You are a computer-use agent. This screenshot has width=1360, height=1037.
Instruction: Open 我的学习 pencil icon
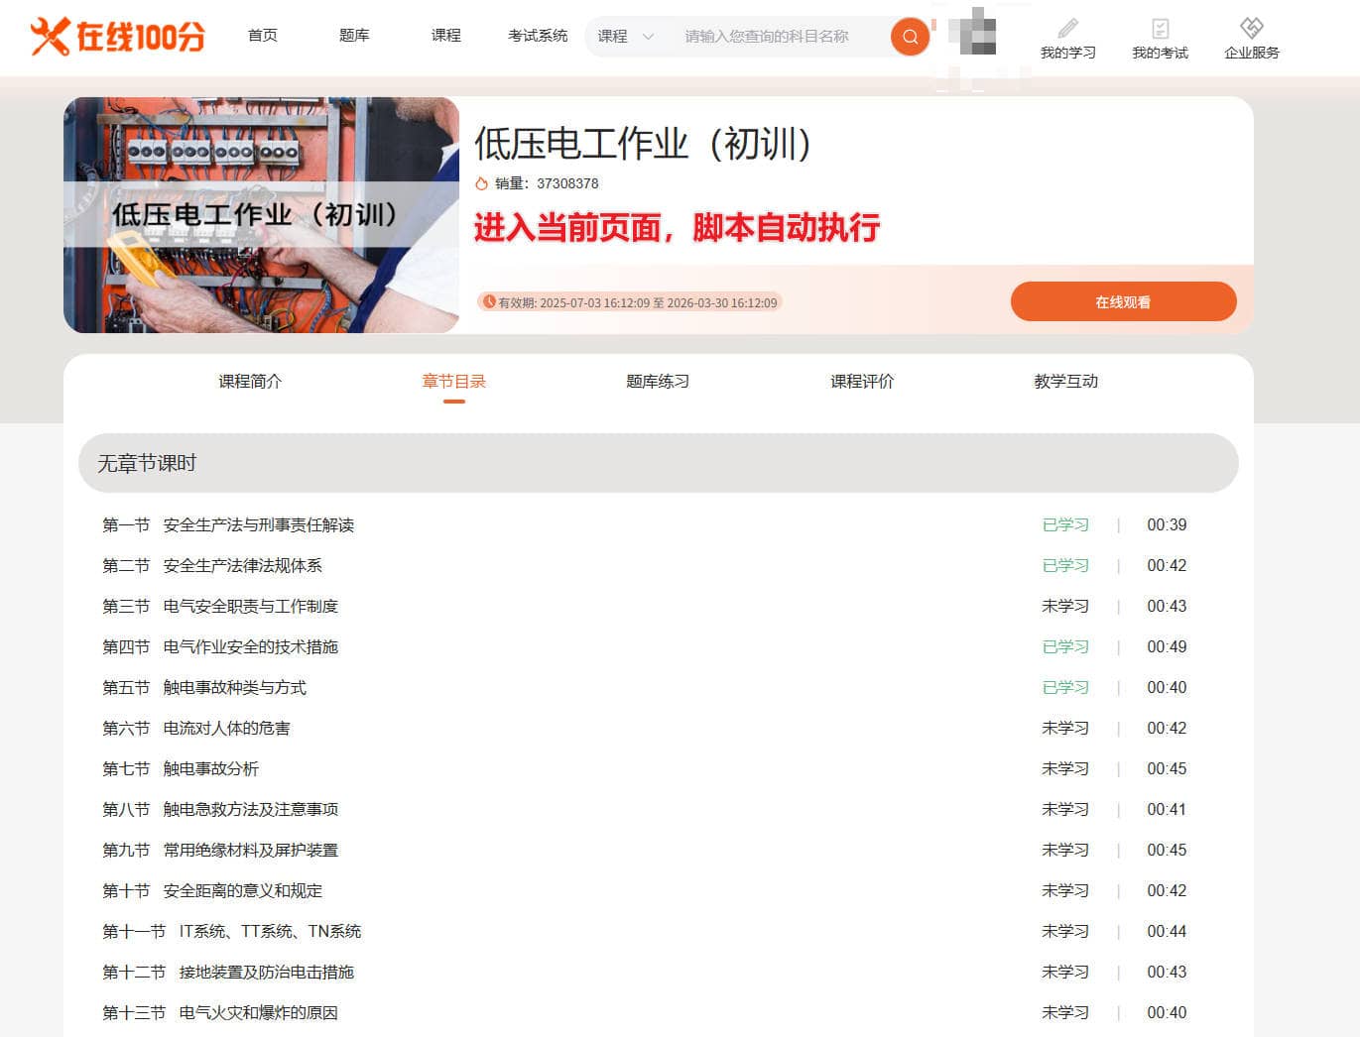pyautogui.click(x=1067, y=28)
